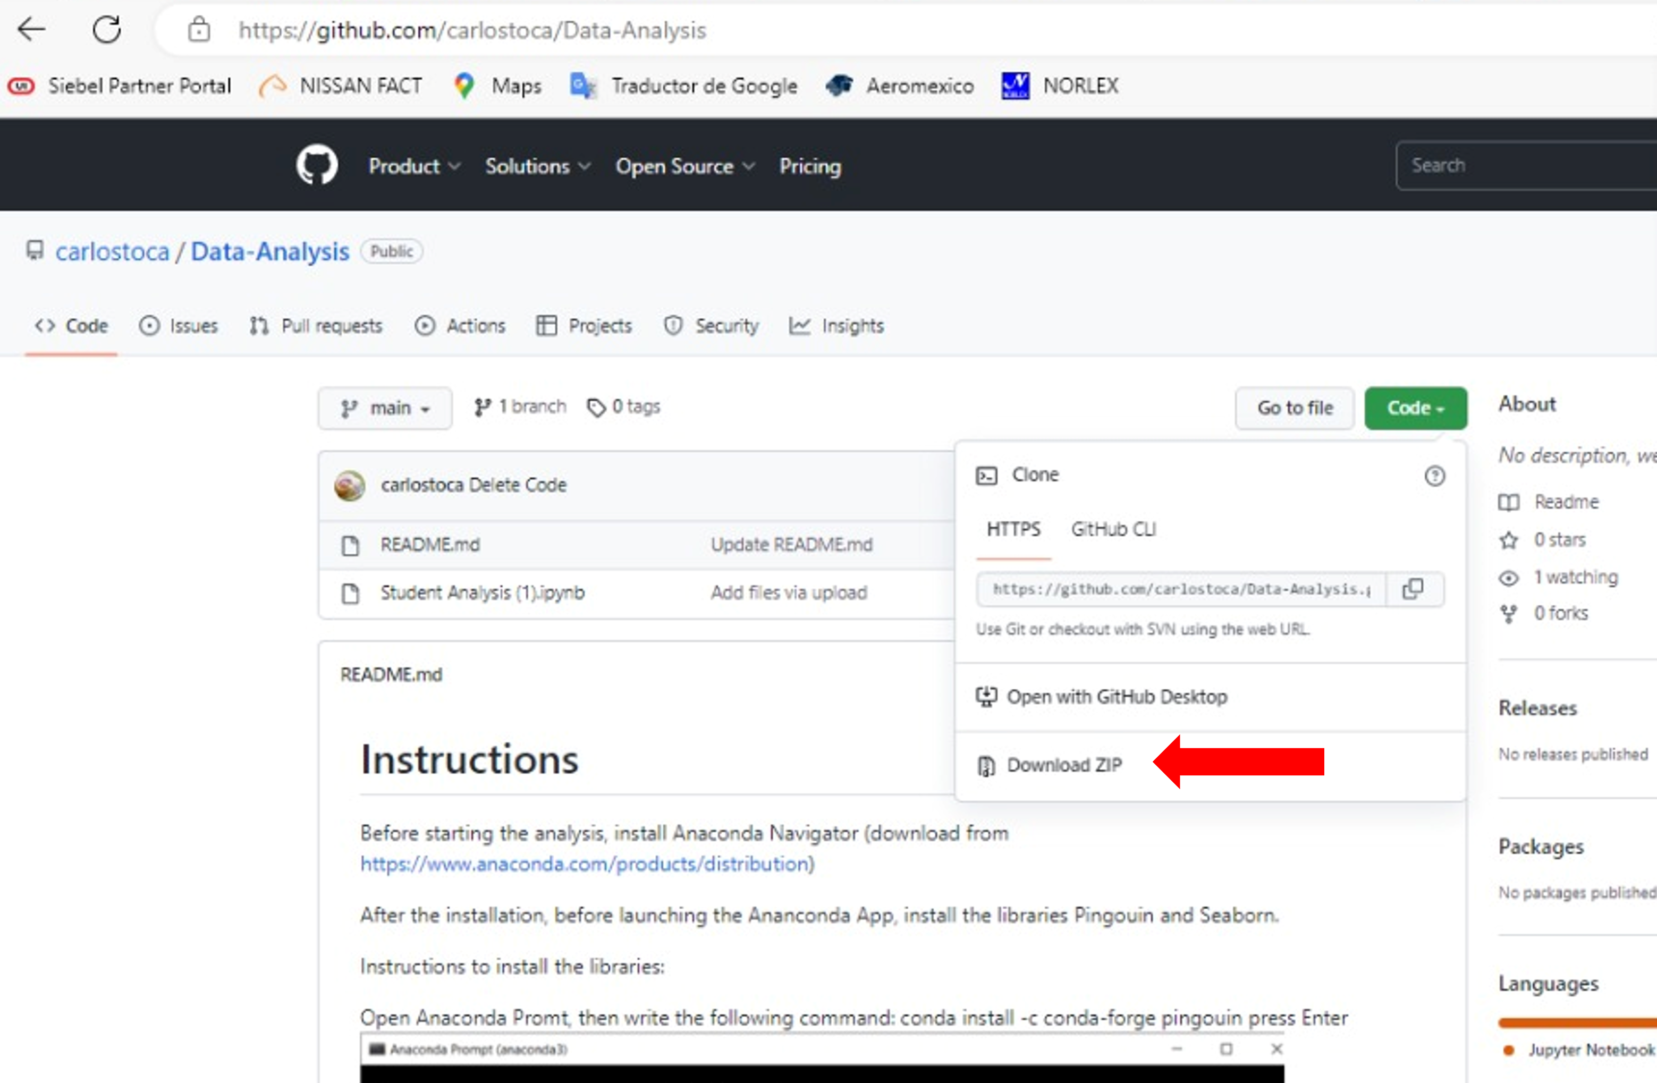
Task: Click the browser address bar URL
Action: click(x=472, y=30)
